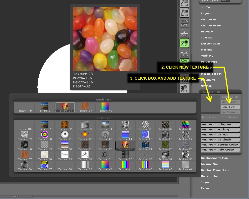Open the Polygroups section
This screenshot has width=249, height=199.
click(209, 62)
